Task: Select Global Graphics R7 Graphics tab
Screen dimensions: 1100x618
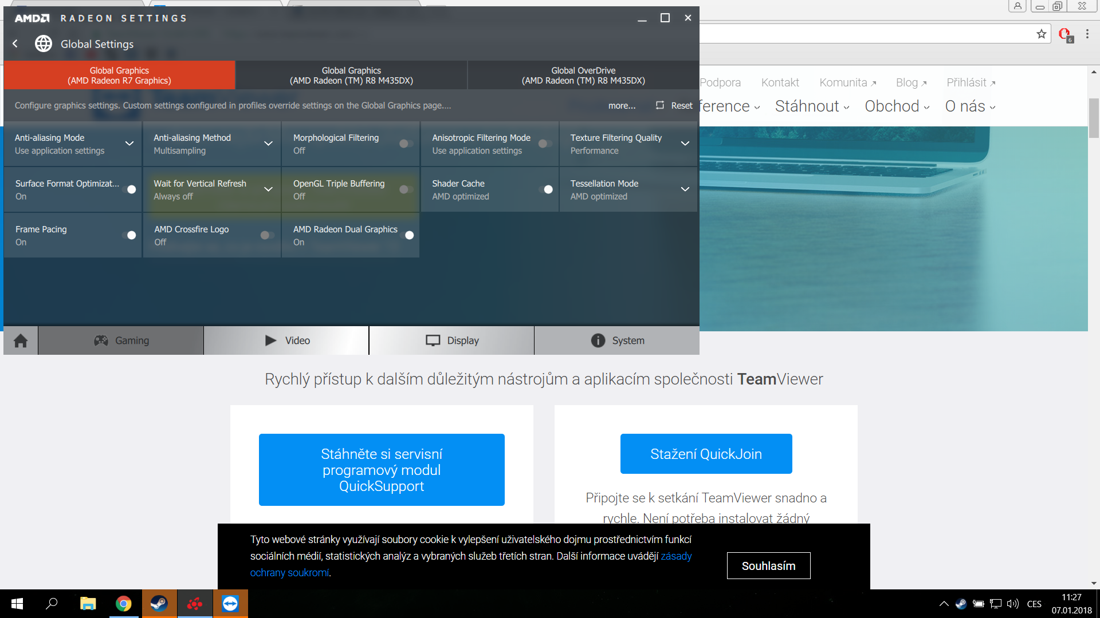Action: [119, 75]
